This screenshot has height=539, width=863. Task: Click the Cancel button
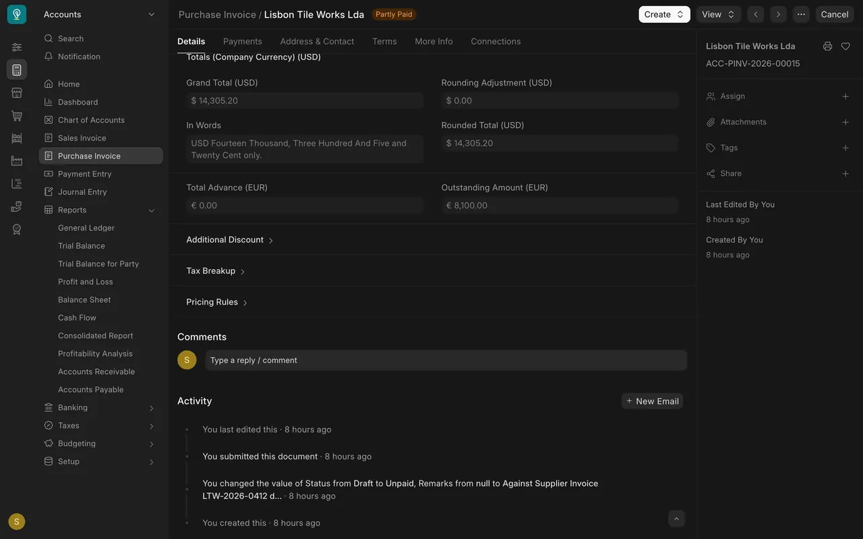tap(835, 14)
